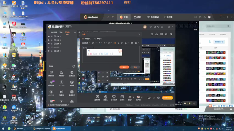This screenshot has height=131, width=234.
Task: Open the 弹幕秀 tool
Action: (x=61, y=93)
